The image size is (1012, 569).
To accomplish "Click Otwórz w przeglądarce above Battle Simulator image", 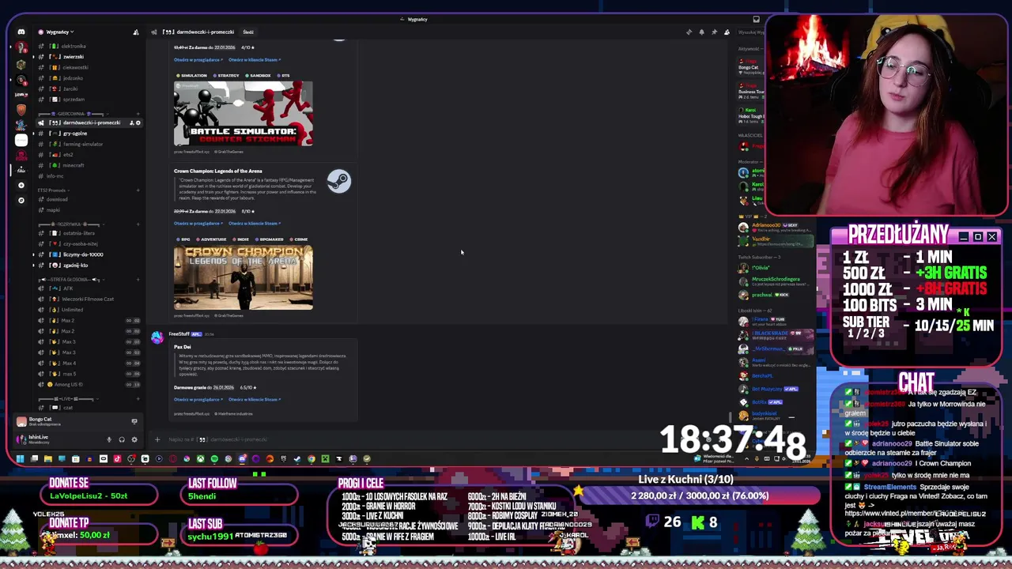I will [x=198, y=59].
